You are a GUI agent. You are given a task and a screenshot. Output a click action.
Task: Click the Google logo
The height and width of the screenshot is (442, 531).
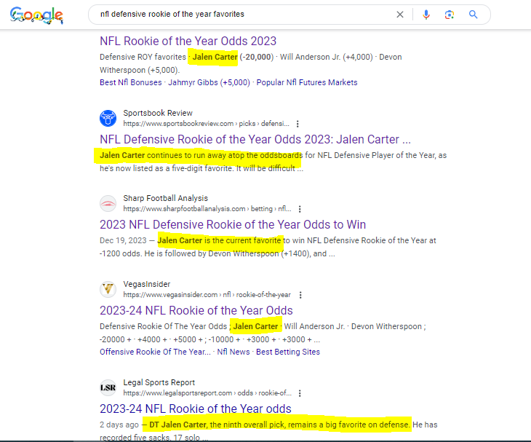(x=36, y=15)
